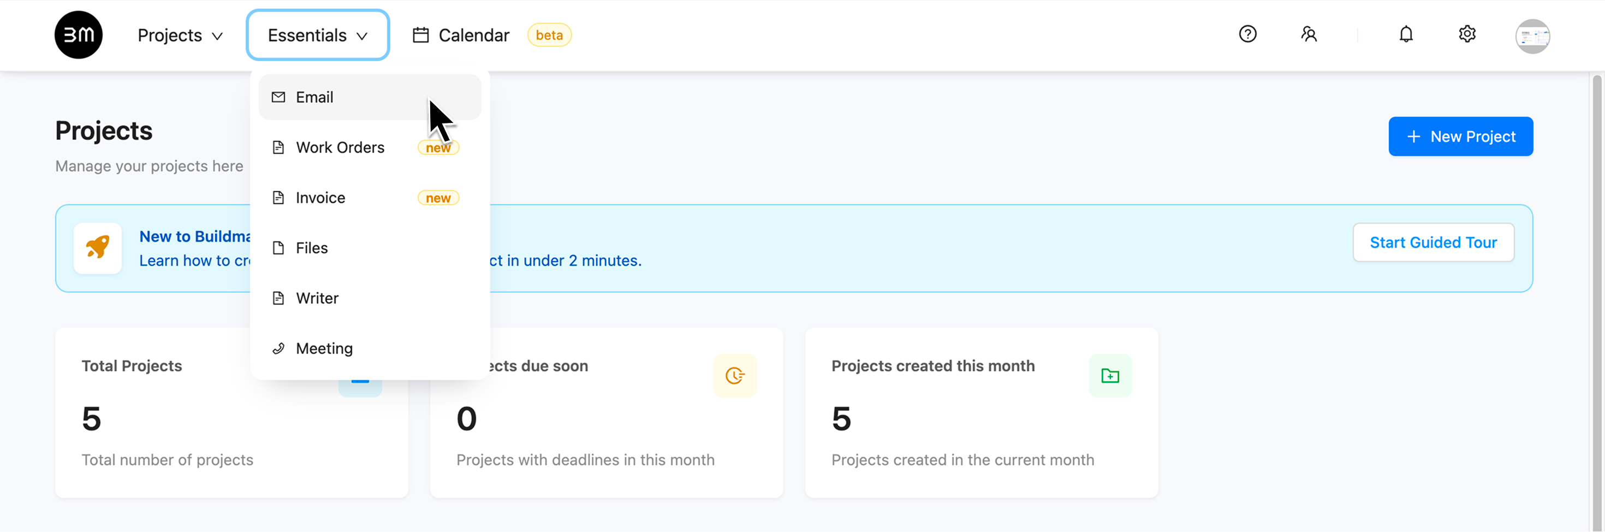Open Files from the Essentials menu
The width and height of the screenshot is (1605, 532).
click(x=370, y=248)
